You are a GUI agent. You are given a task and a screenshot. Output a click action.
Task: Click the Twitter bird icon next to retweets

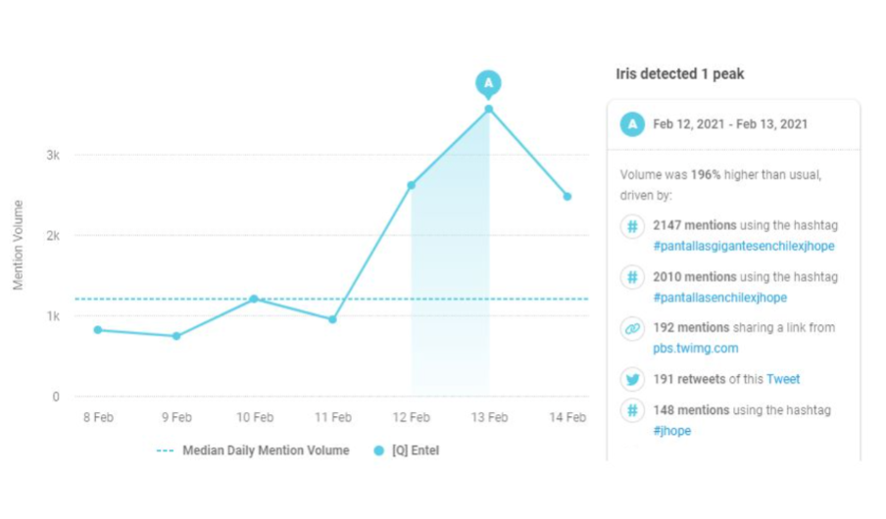click(632, 379)
